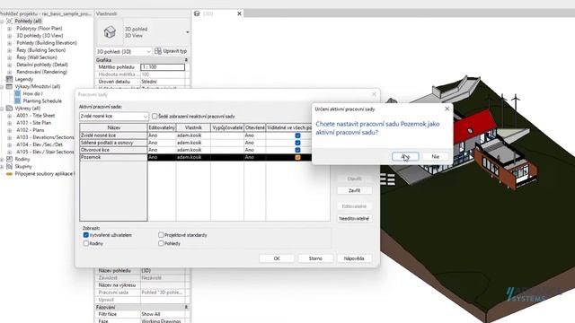Screen dimensions: 575x323
Task: Select the Zvislé nosné kce workset row
Action: point(113,135)
